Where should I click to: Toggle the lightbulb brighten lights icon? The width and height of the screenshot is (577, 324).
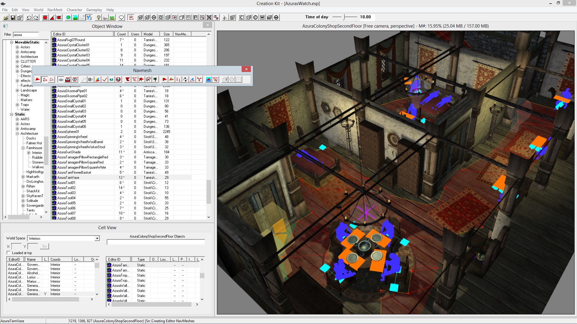pos(98,17)
